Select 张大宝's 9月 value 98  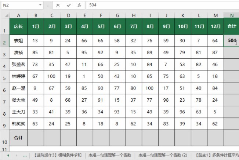[166, 100]
